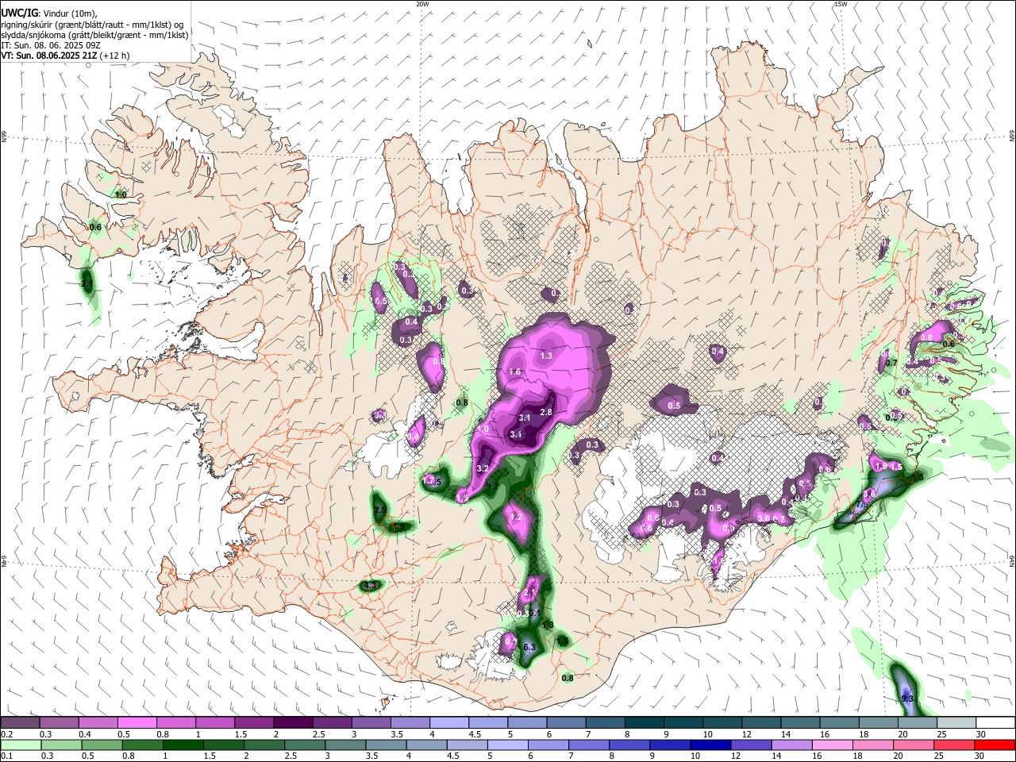This screenshot has height=762, width=1016.
Task: Click the 'slydda/snjókoma' description line in the header
Action: pyautogui.click(x=94, y=35)
